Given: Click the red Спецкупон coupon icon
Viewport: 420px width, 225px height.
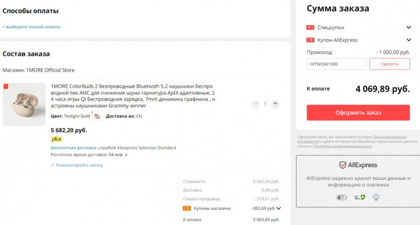Looking at the screenshot, I should [x=311, y=28].
